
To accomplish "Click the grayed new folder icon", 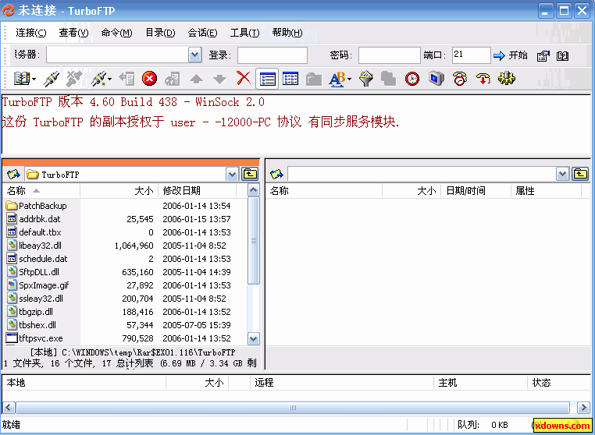I will pos(314,79).
